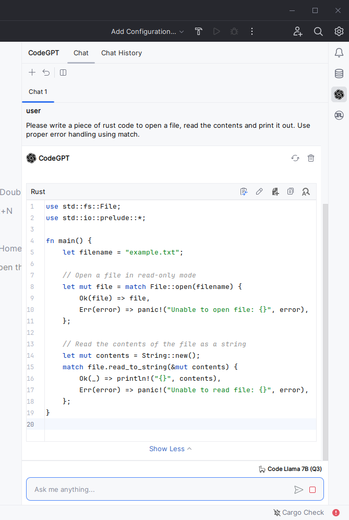The image size is (349, 520).
Task: Click the Cargo Check status bar widget
Action: (298, 513)
